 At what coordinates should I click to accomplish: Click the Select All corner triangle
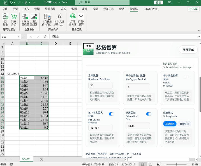3,44
